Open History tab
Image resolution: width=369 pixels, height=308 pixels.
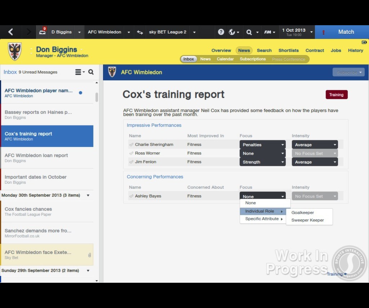pyautogui.click(x=355, y=50)
